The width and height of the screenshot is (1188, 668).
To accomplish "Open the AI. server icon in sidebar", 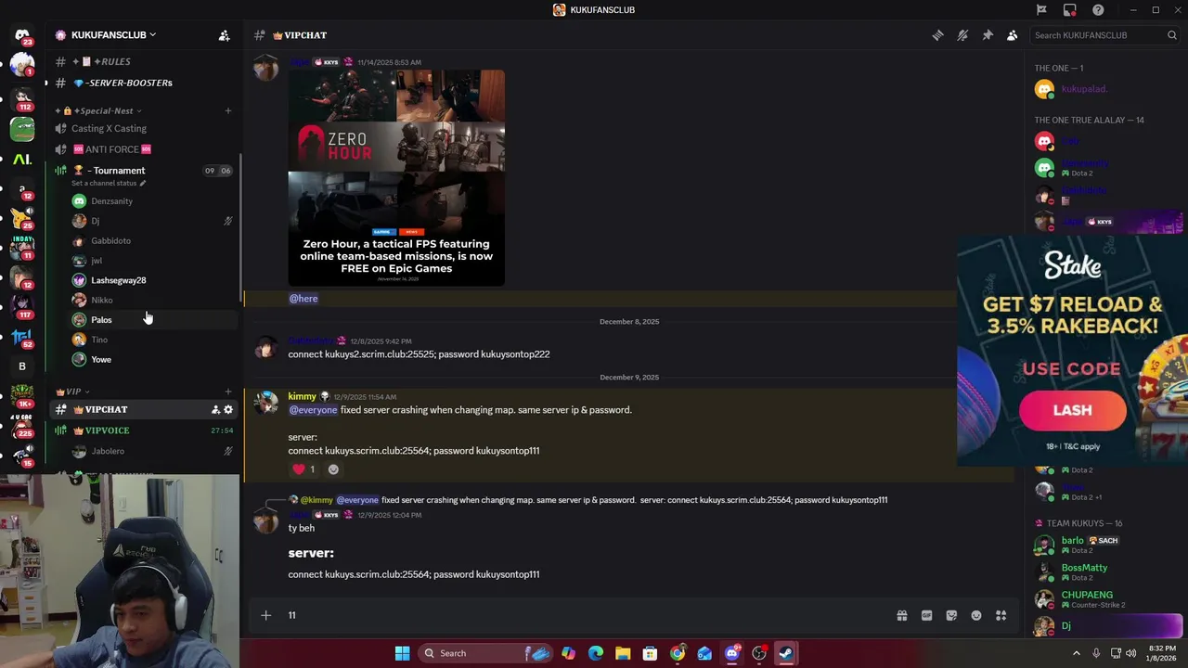I will pos(22,160).
